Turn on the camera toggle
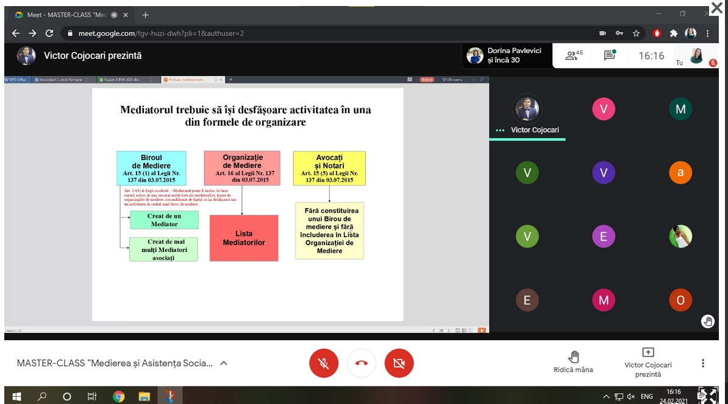The height and width of the screenshot is (404, 728). (399, 364)
